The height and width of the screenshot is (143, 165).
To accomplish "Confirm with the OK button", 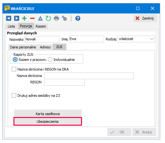I will [119, 132].
